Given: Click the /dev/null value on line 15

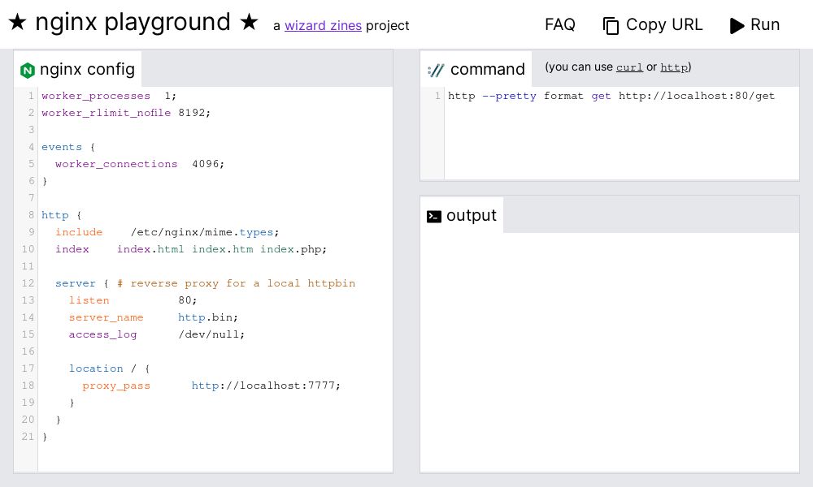Looking at the screenshot, I should (x=208, y=335).
